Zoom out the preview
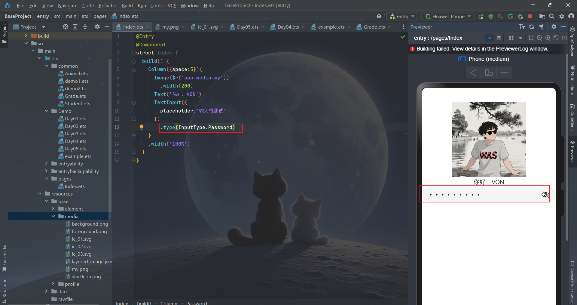The width and height of the screenshot is (577, 305). (539, 38)
